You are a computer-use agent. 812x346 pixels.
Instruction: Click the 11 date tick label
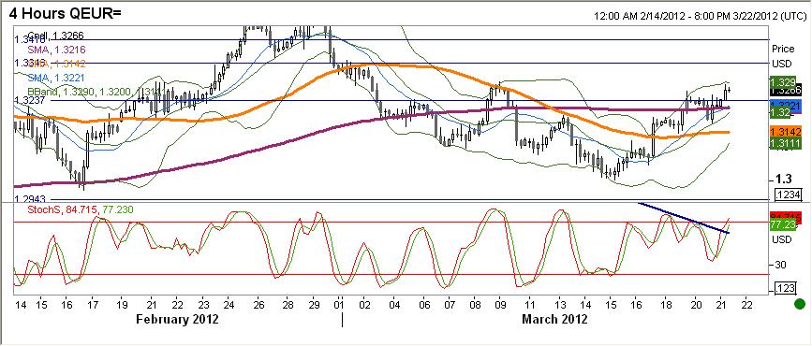tap(529, 304)
